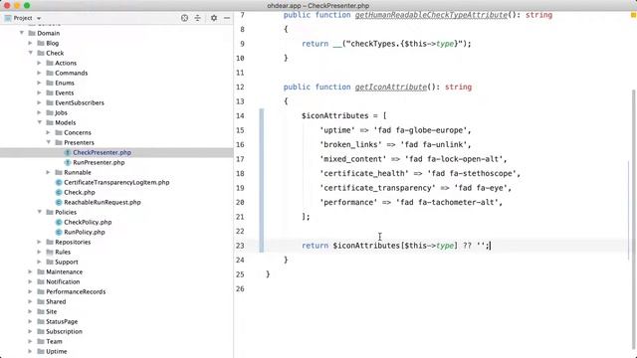
Task: Expand the Support folder
Action: (39, 262)
